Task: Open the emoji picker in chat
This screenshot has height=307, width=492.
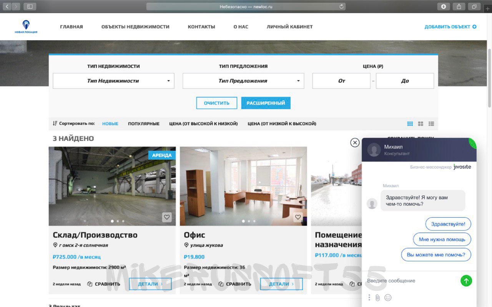Action: tap(388, 297)
